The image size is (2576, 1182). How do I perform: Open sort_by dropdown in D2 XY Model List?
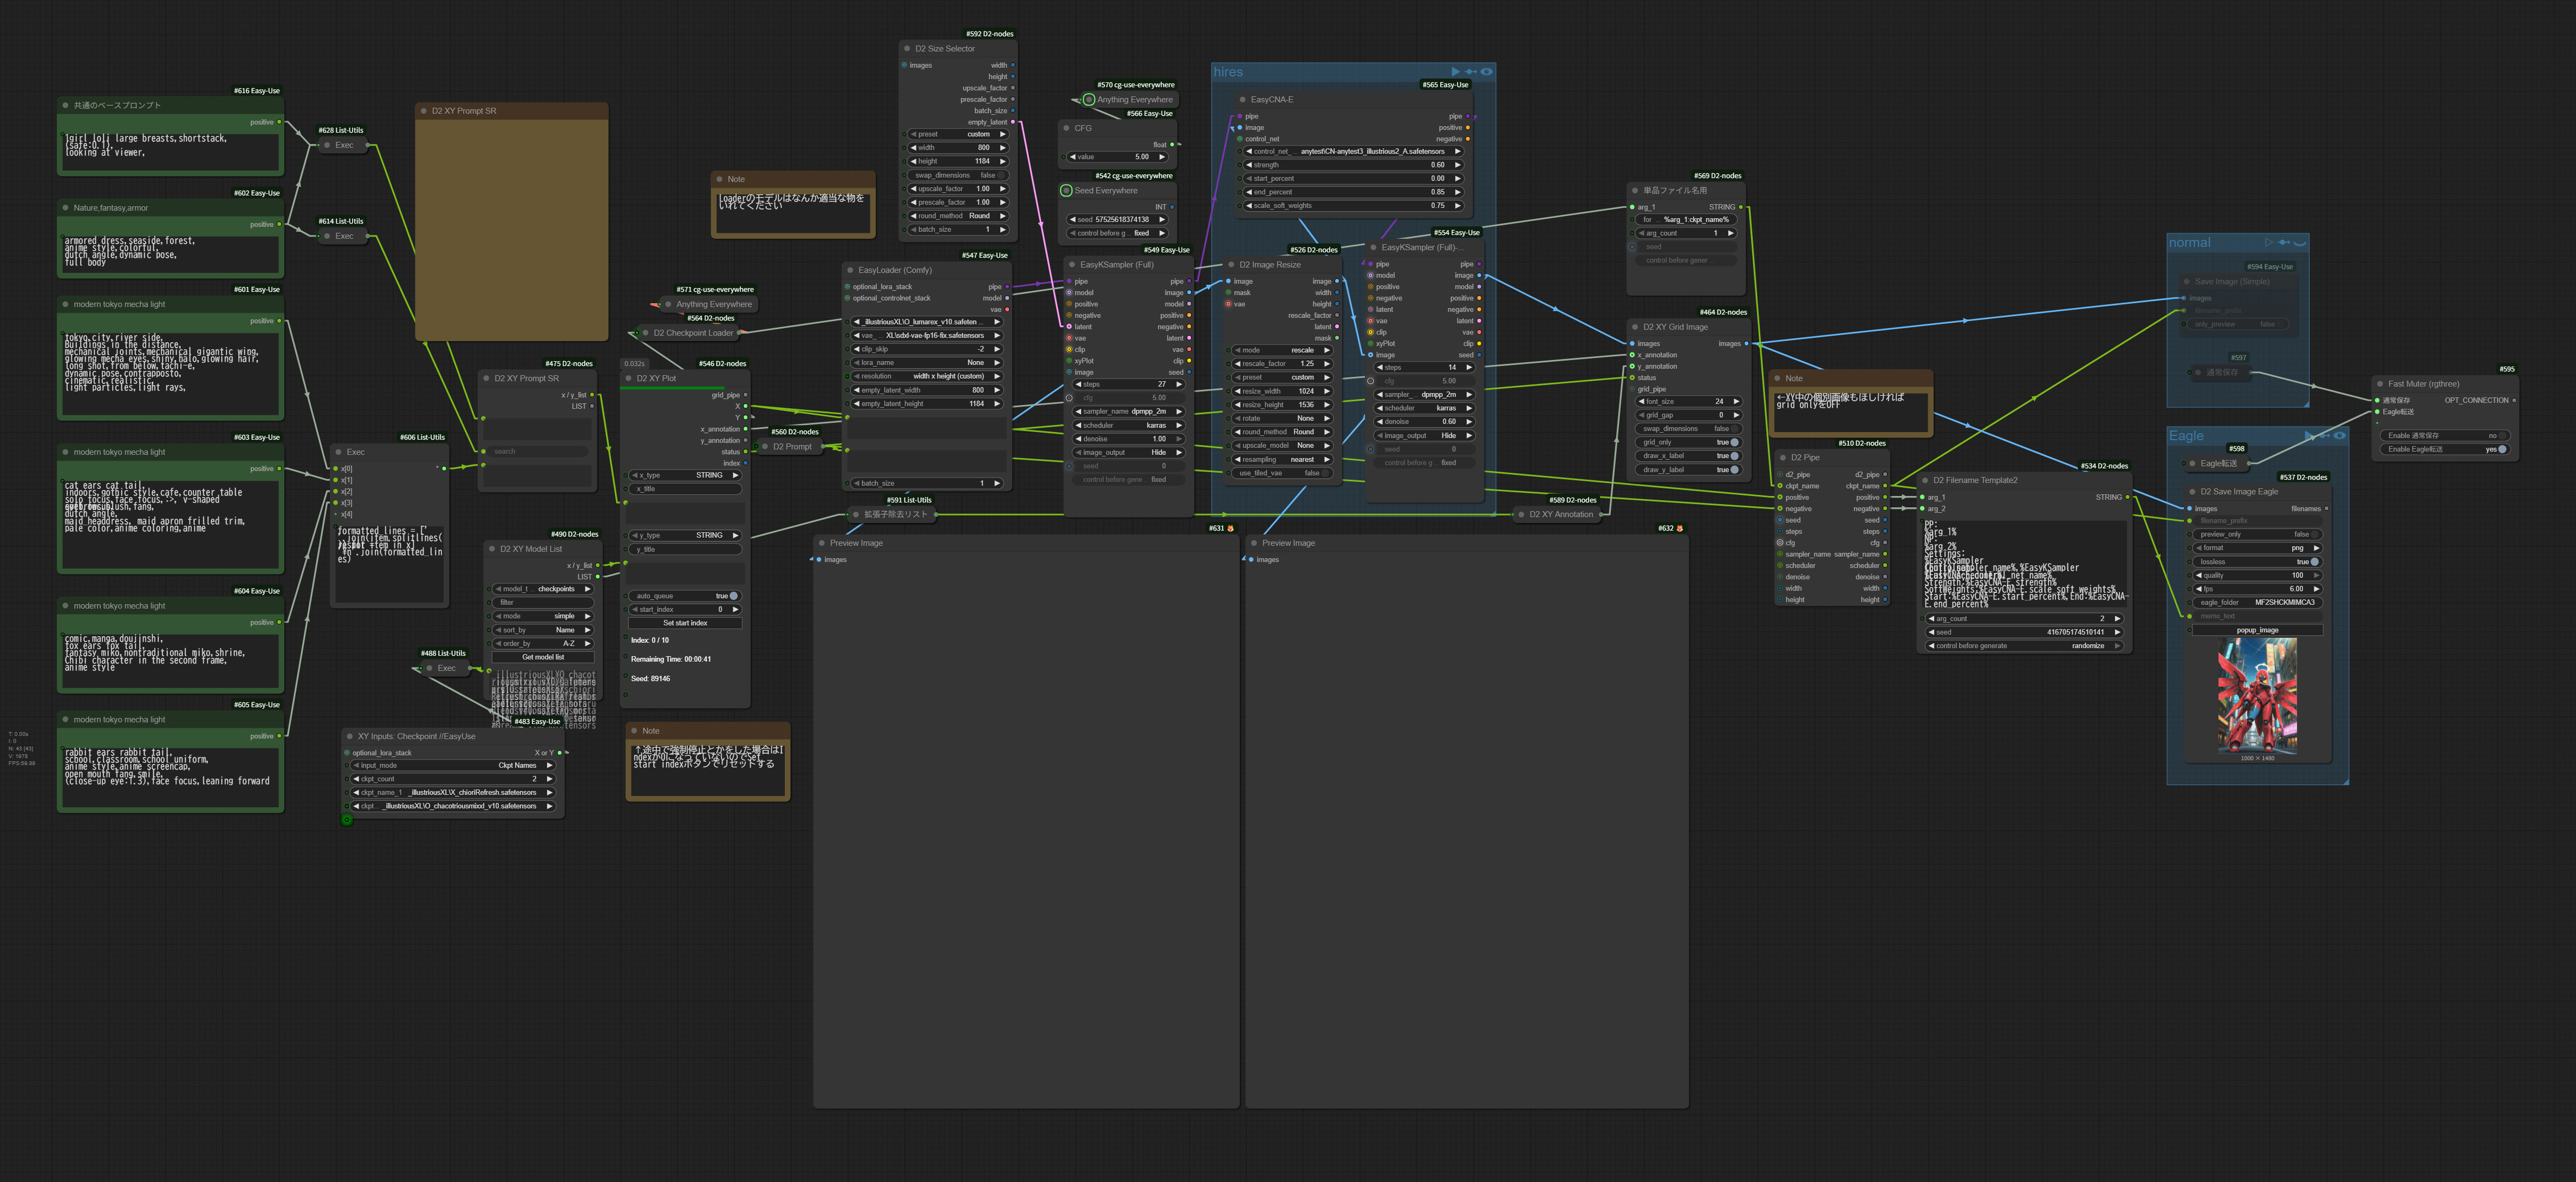(x=543, y=630)
